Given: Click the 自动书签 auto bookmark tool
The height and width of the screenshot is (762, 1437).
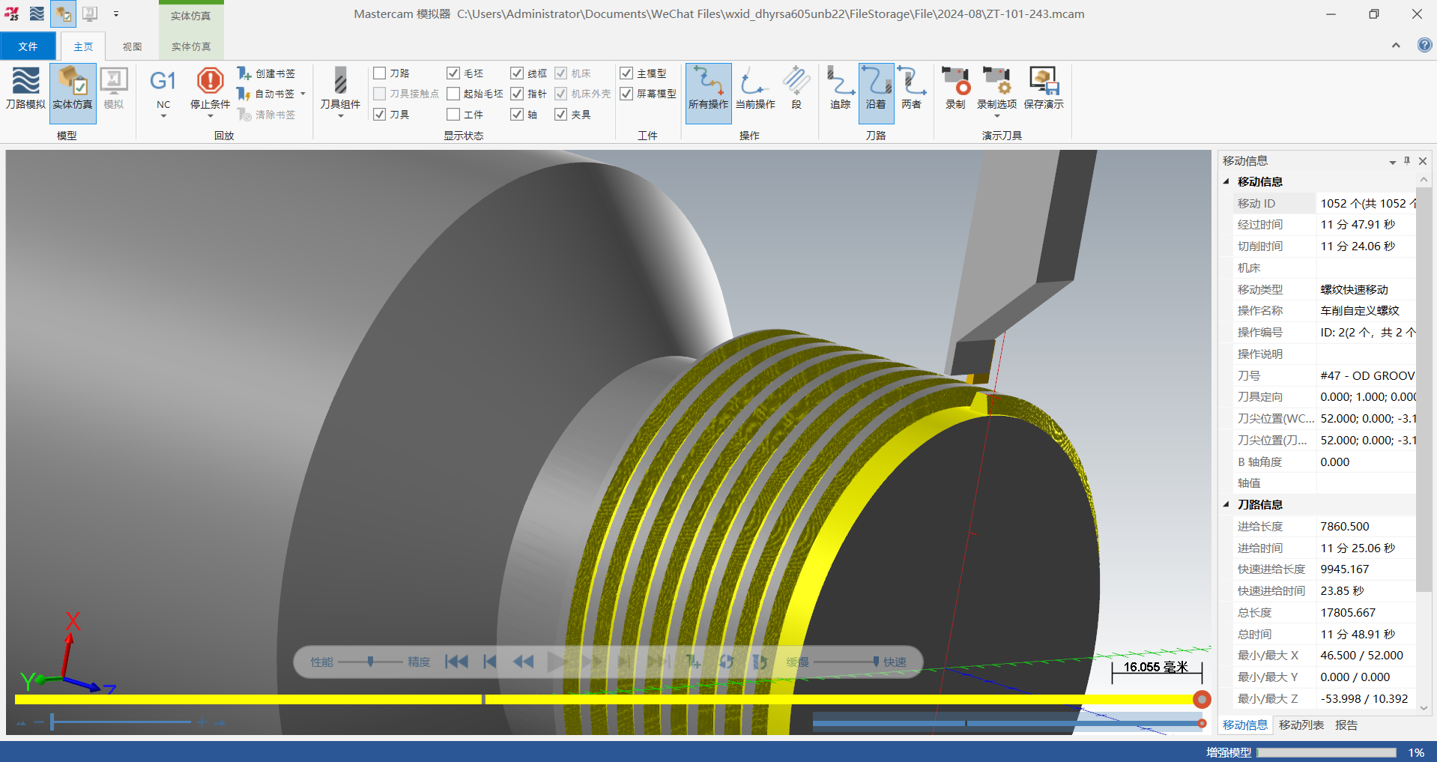Looking at the screenshot, I should click(266, 94).
